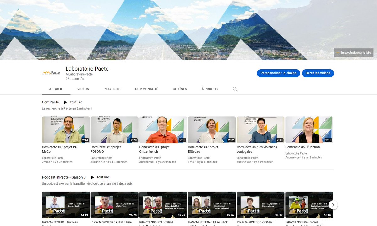Open the VIDÉOS tab
The width and height of the screenshot is (377, 226).
(x=83, y=89)
